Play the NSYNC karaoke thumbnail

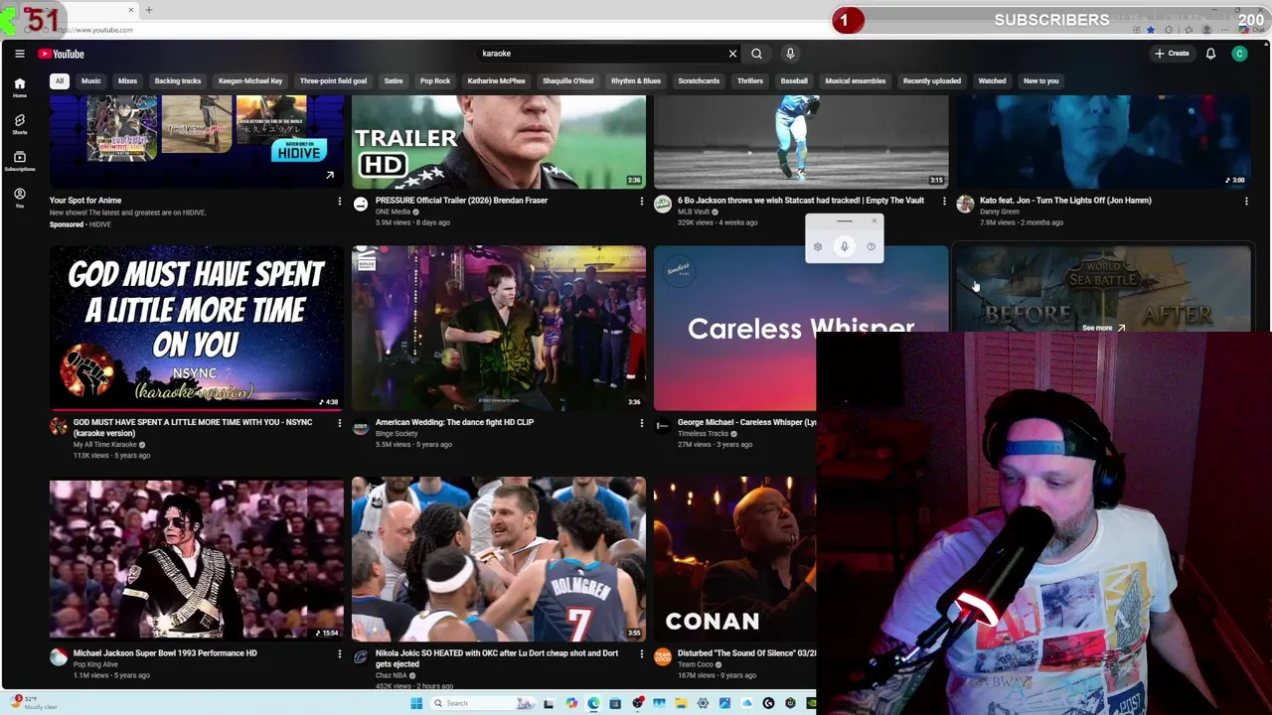(197, 328)
